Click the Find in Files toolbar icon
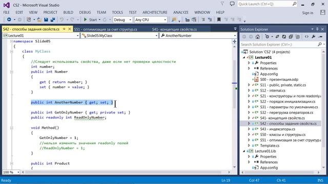Image resolution: width=328 pixels, height=184 pixels. (174, 19)
